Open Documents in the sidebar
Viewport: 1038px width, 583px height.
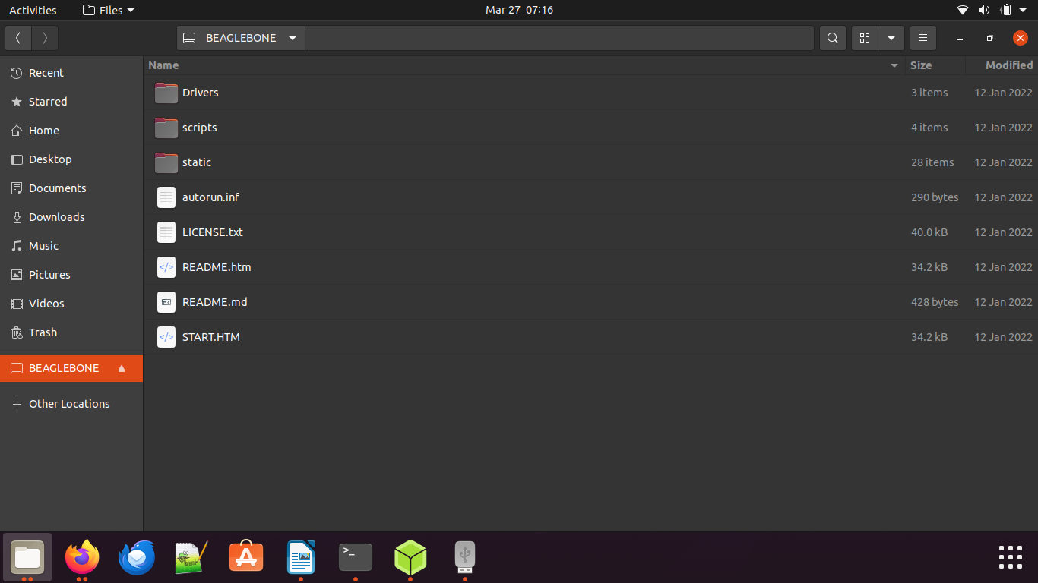71,188
